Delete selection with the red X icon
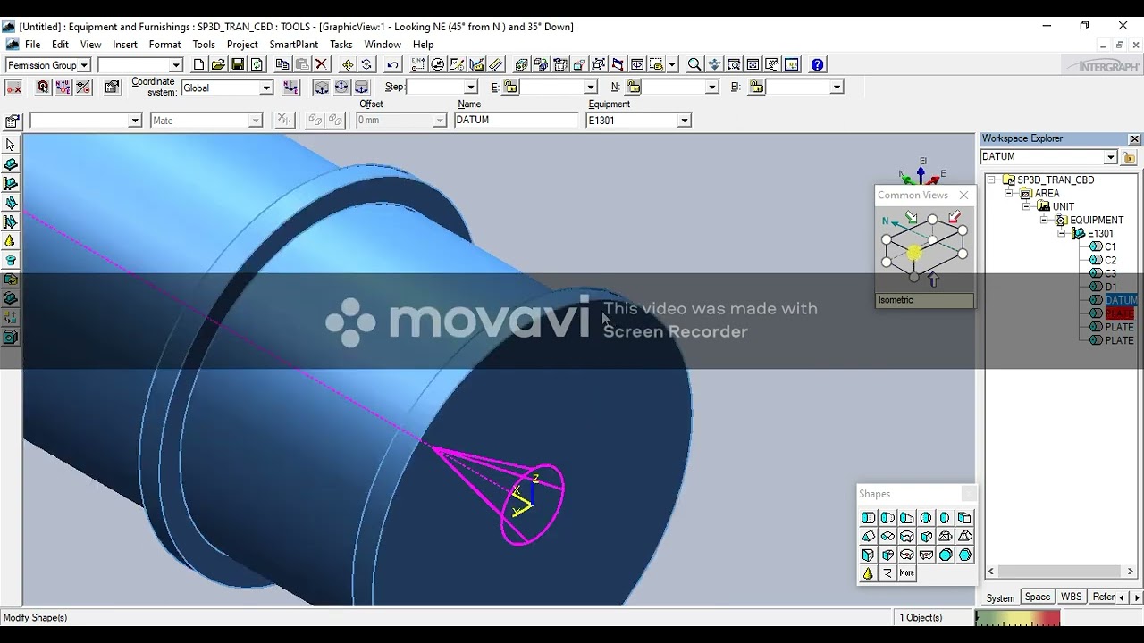Screen dimensions: 1144x643 tap(322, 64)
